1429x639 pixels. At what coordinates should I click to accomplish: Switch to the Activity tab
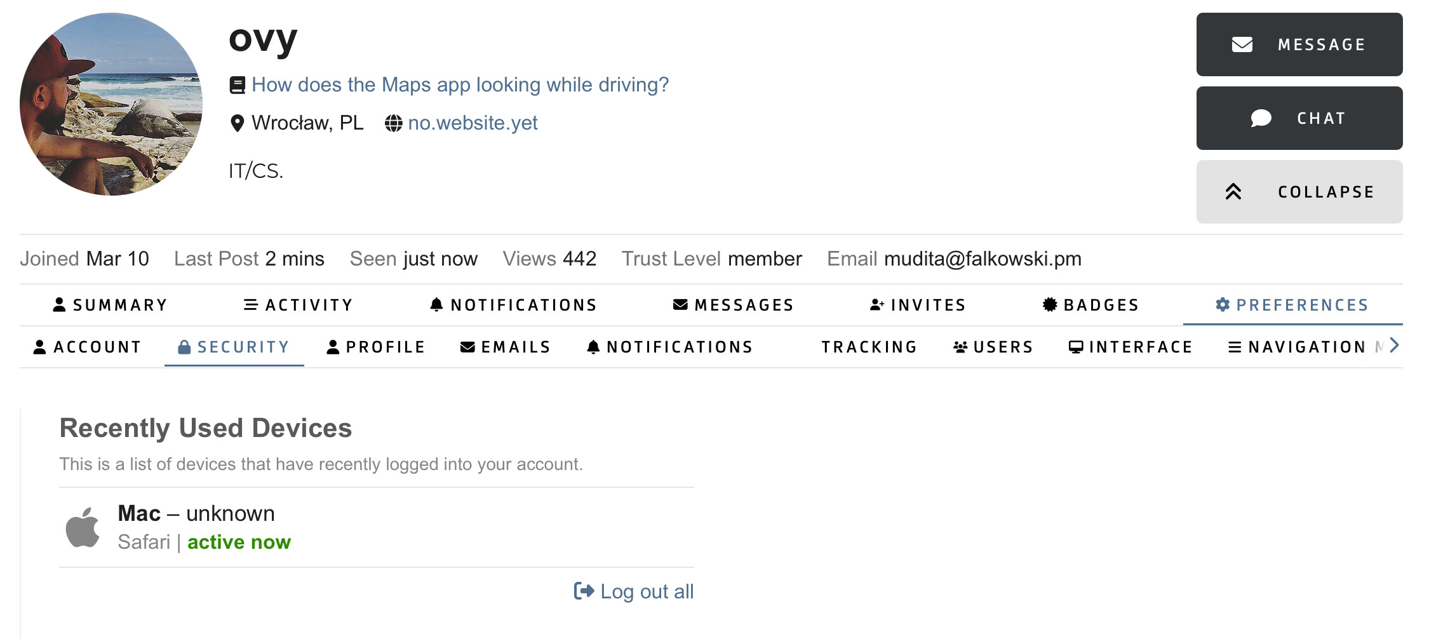click(x=298, y=305)
